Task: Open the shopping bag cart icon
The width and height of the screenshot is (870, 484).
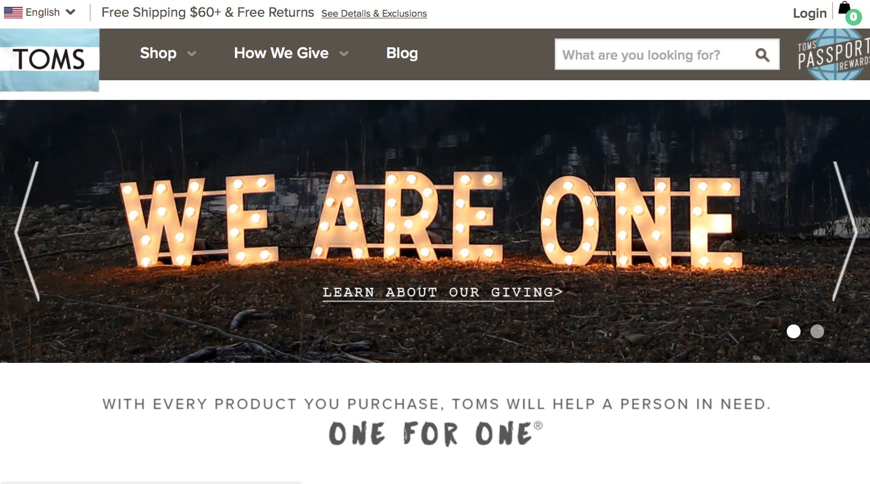Action: coord(844,9)
